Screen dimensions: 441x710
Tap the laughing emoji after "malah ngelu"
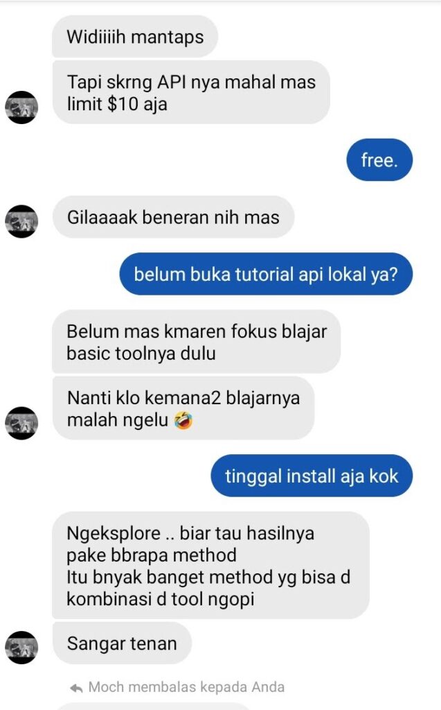pyautogui.click(x=183, y=421)
